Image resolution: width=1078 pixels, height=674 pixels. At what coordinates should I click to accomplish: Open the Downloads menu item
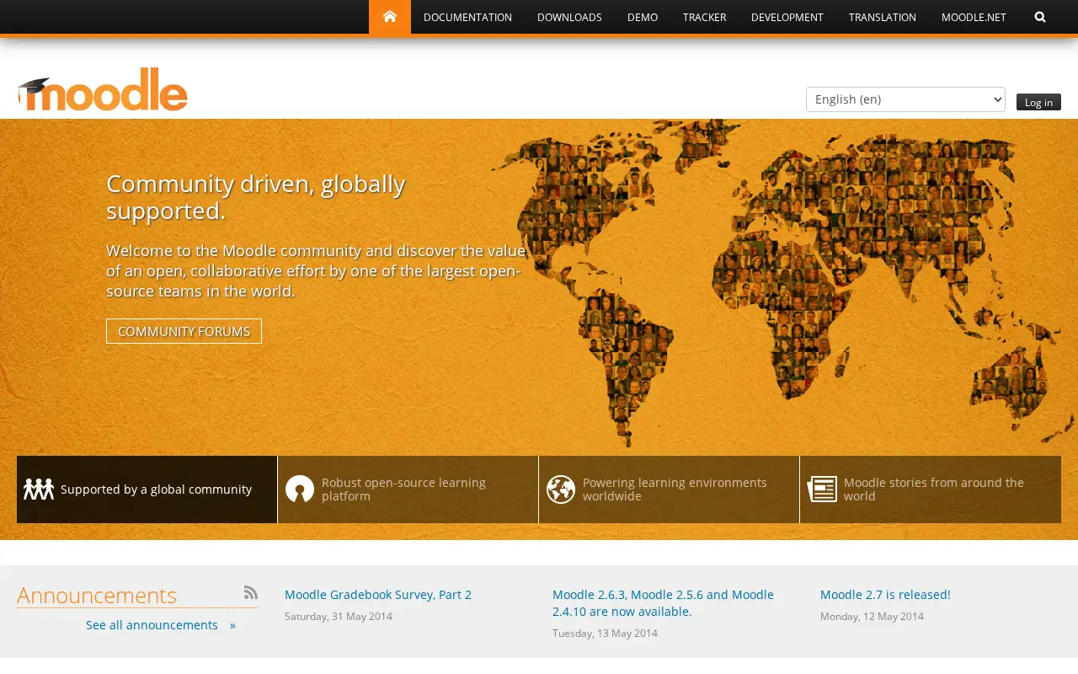(x=569, y=17)
